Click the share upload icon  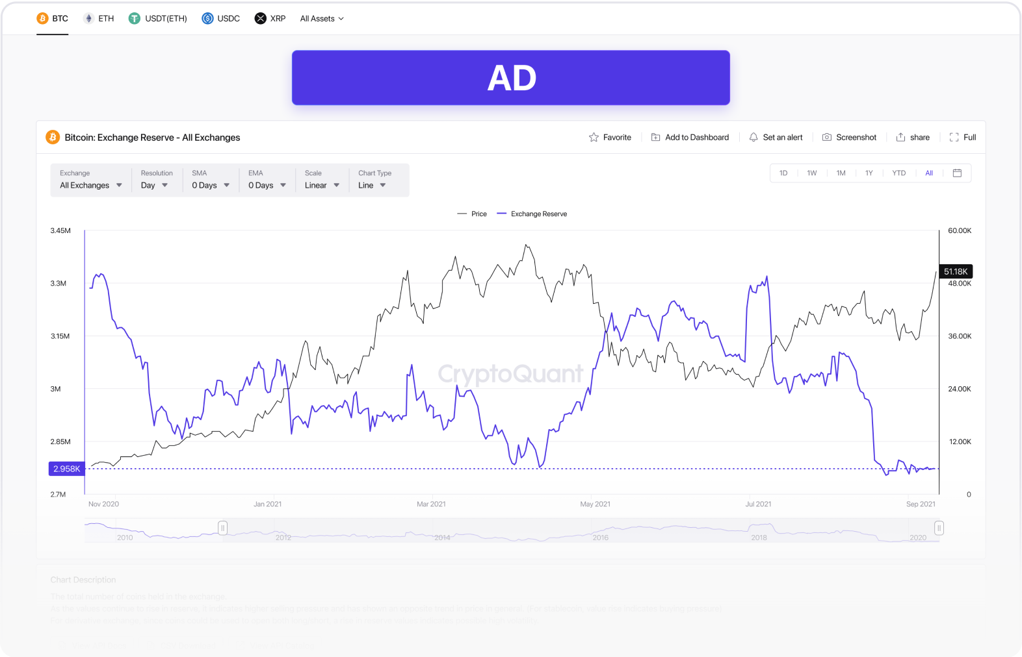(x=900, y=138)
